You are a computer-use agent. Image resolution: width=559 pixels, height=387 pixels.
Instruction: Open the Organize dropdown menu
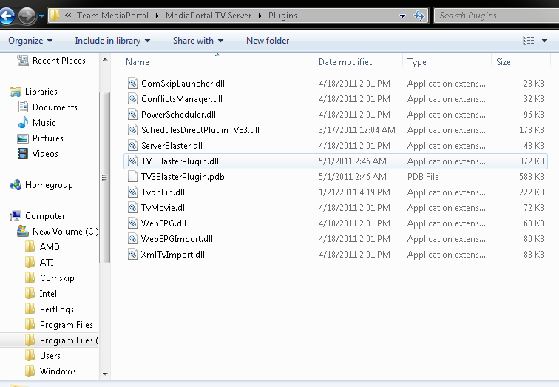tap(30, 41)
